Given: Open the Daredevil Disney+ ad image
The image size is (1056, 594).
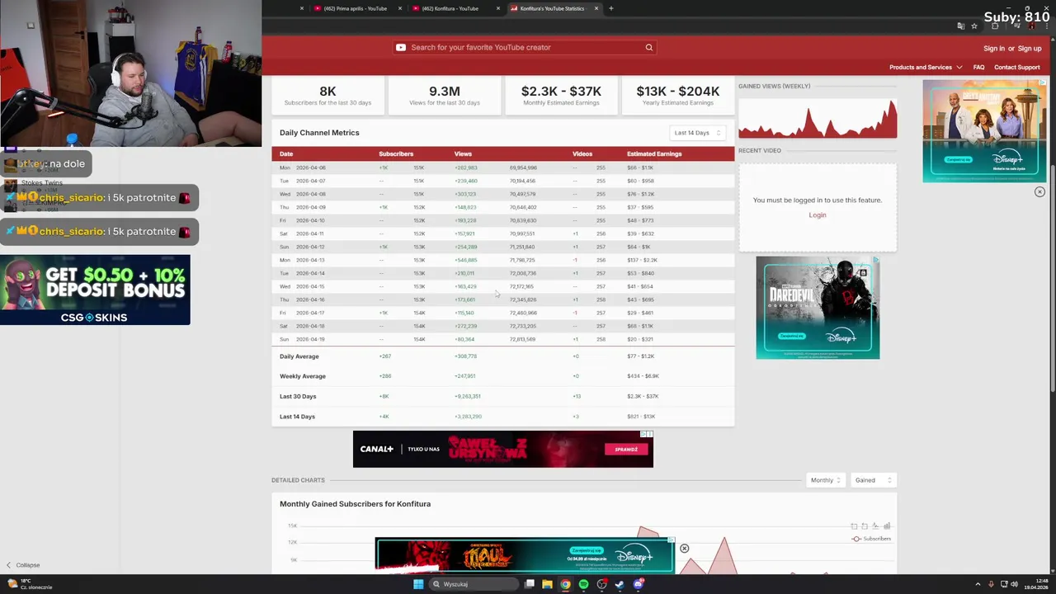Looking at the screenshot, I should 818,308.
